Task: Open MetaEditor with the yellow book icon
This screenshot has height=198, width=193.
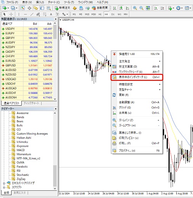Action: pos(75,8)
